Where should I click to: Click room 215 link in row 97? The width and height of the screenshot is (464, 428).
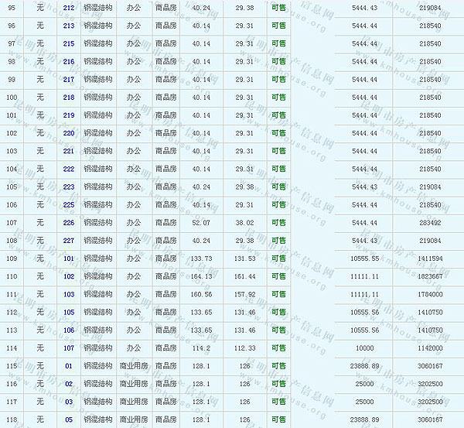69,43
